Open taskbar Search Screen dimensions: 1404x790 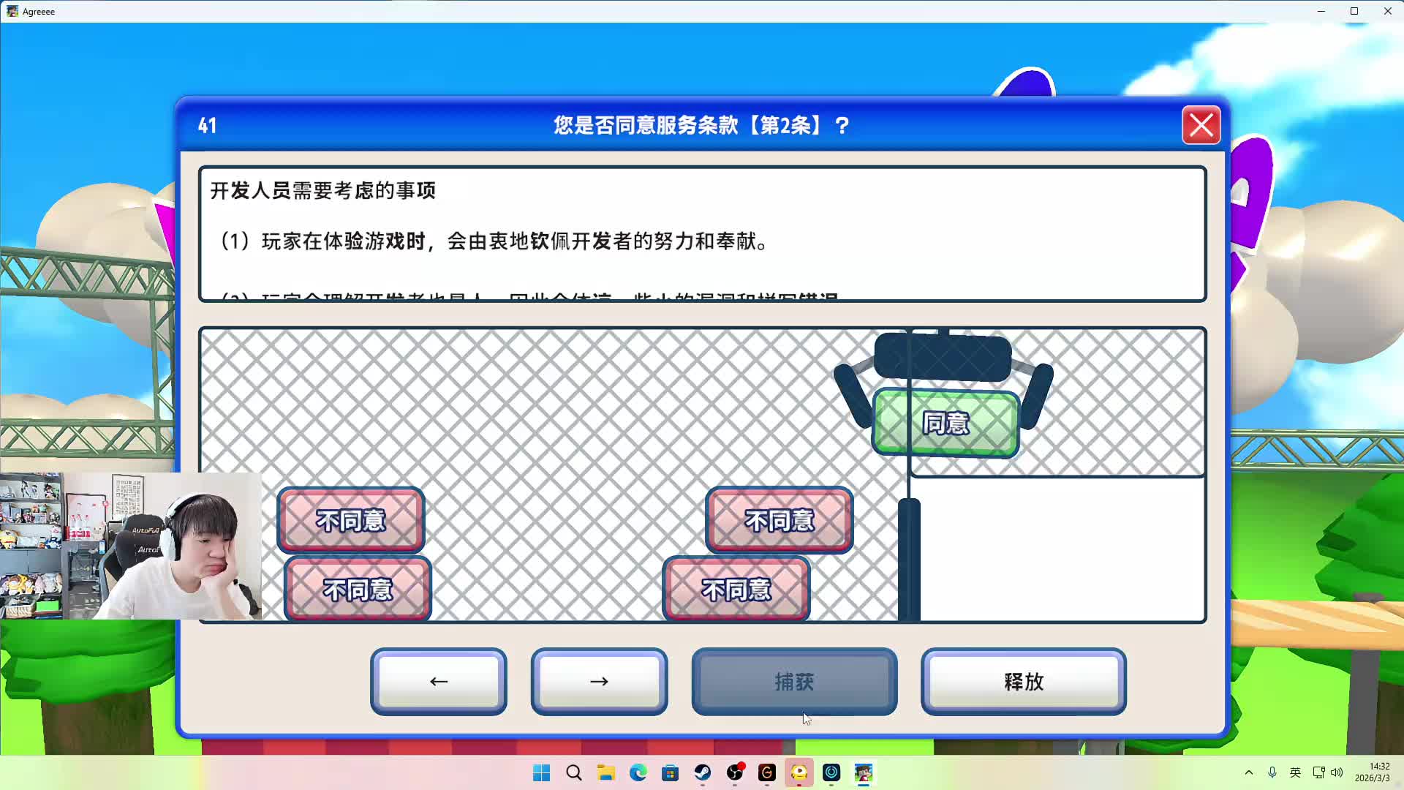tap(574, 772)
